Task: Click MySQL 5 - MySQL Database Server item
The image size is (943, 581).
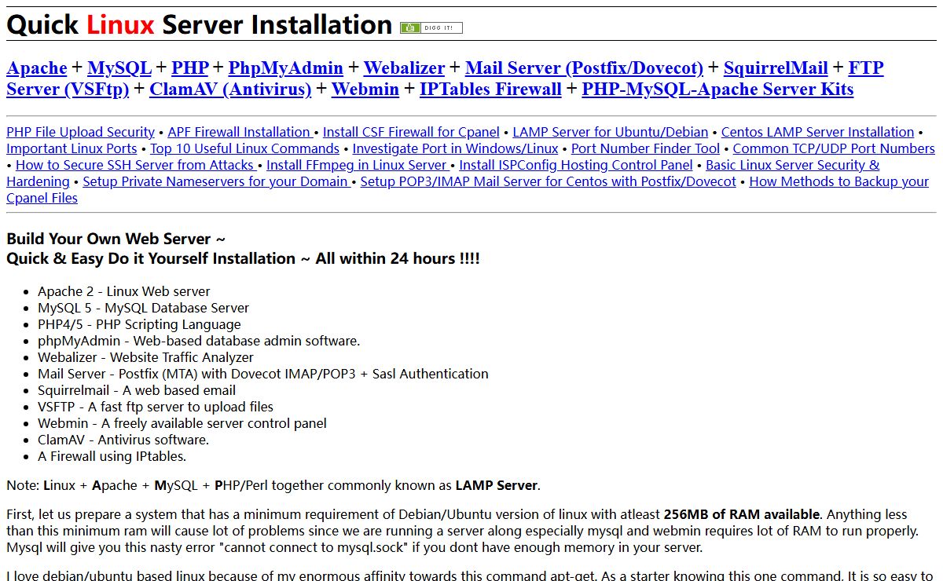Action: [x=143, y=308]
